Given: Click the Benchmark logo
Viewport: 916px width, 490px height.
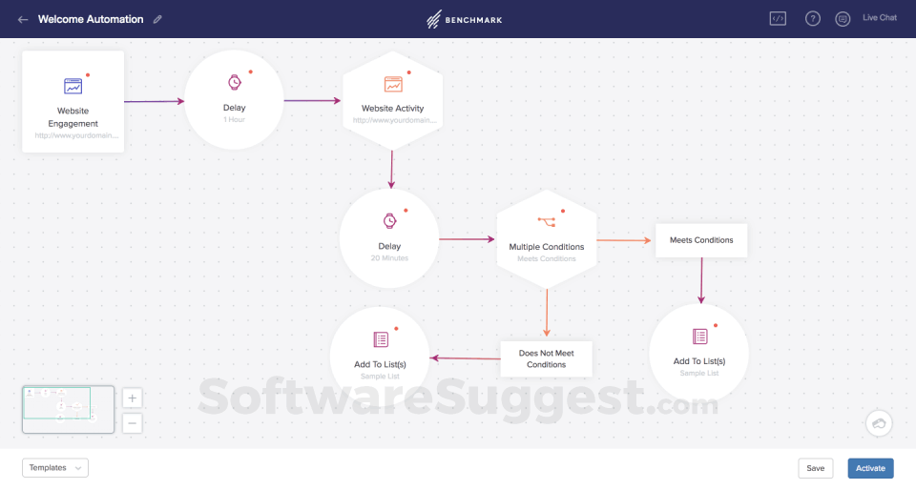Looking at the screenshot, I should point(465,19).
